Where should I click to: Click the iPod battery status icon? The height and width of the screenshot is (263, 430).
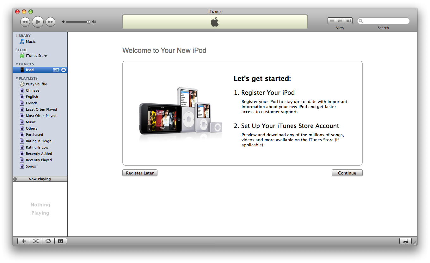coord(56,70)
